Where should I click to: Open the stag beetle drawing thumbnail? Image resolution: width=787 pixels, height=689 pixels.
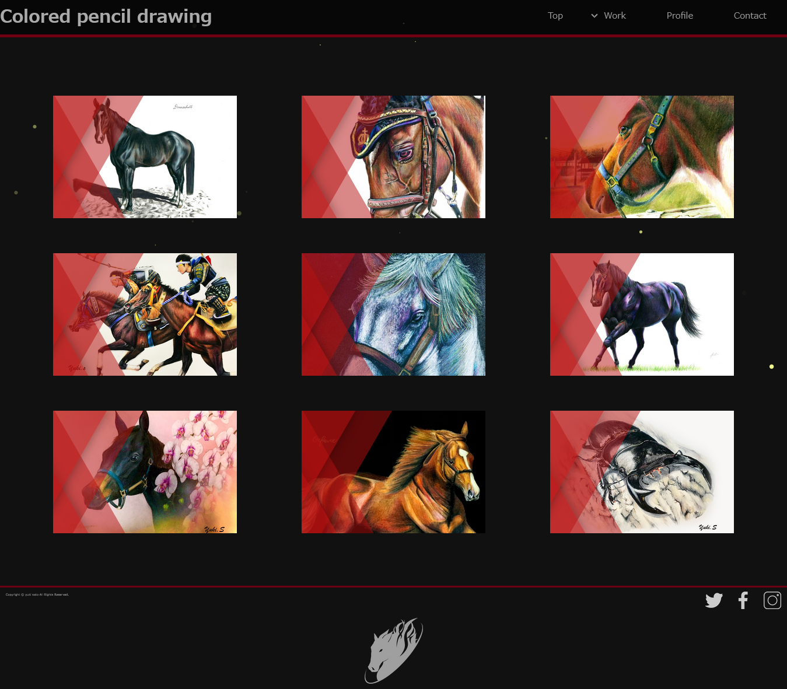pos(642,472)
